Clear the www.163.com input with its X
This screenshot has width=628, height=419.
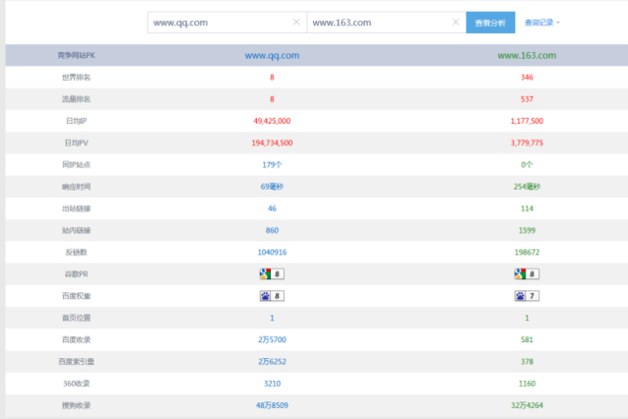456,22
